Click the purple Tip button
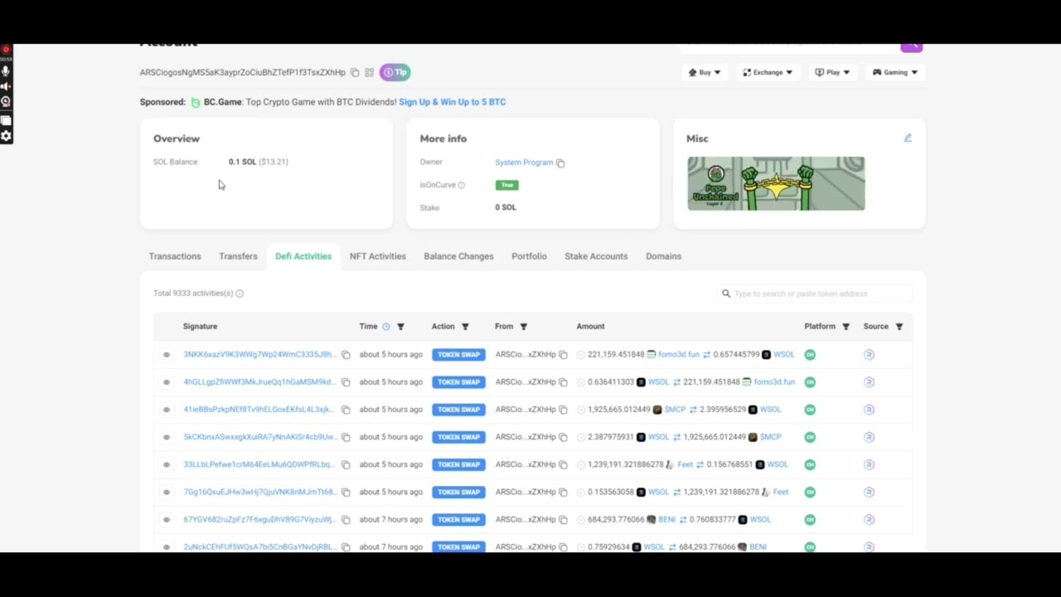Viewport: 1061px width, 597px height. [x=395, y=72]
